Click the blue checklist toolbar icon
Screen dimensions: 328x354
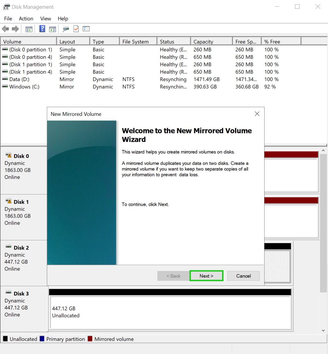point(86,29)
